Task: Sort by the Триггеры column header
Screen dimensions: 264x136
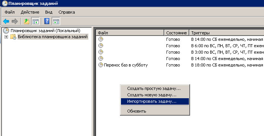Action: (x=226, y=33)
